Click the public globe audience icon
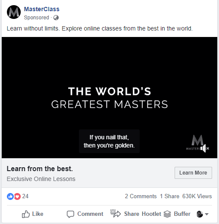The width and height of the screenshot is (219, 224). 56,18
